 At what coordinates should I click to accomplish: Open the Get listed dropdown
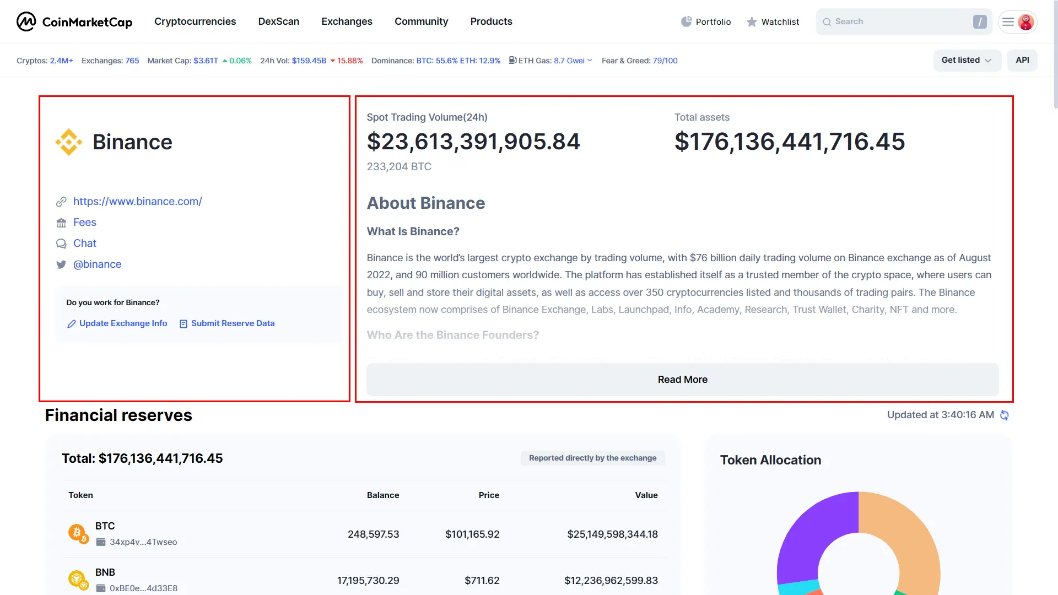pyautogui.click(x=967, y=60)
